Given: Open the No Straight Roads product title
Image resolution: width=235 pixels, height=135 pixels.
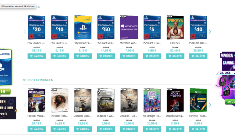Looking at the screenshot, I should (152, 116).
